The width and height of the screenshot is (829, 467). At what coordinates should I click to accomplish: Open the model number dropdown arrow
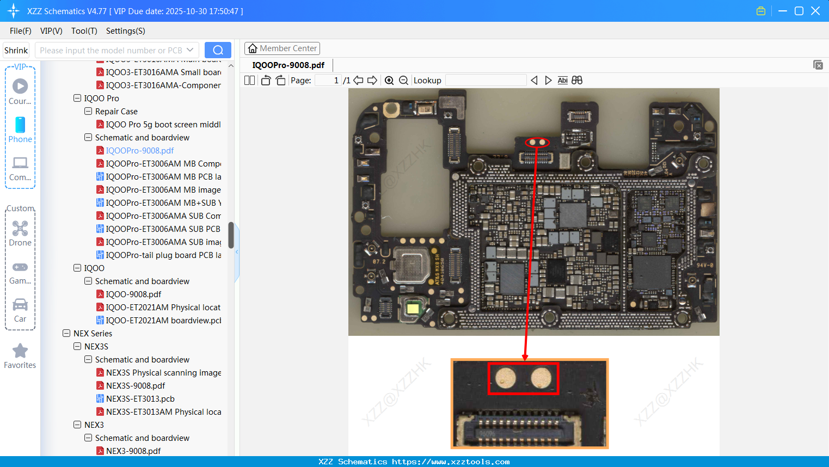tap(190, 50)
